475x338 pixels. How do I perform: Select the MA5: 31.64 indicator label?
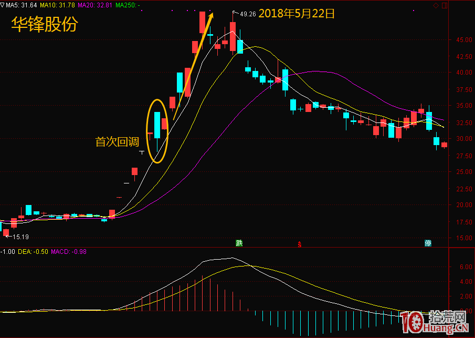click(x=21, y=5)
